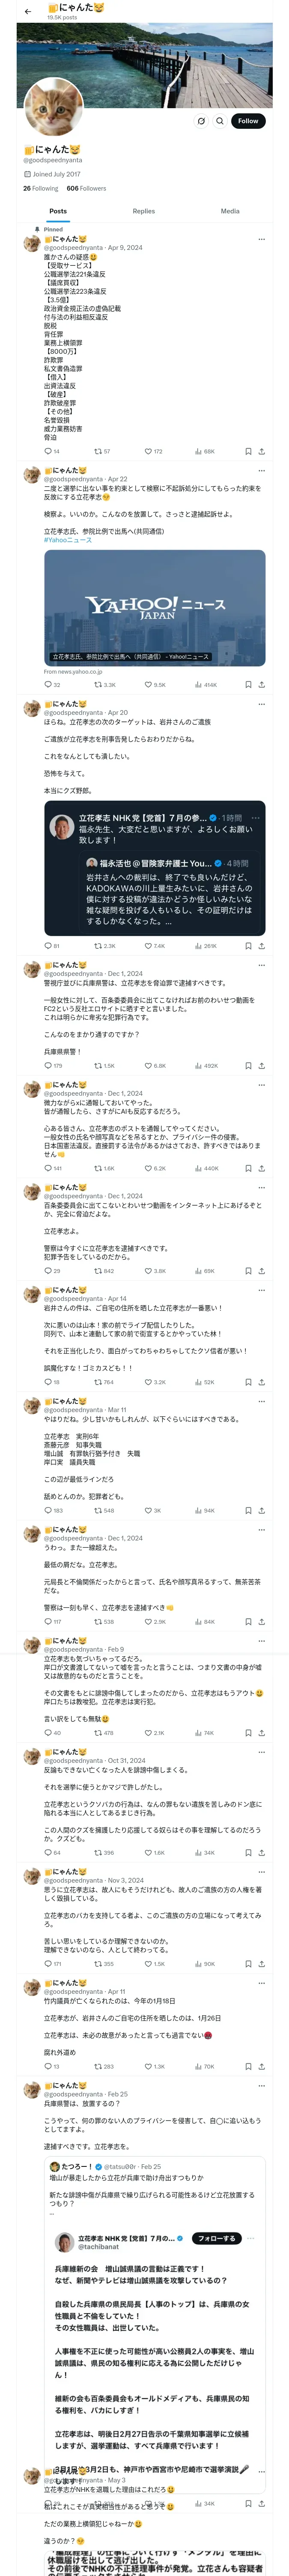289x2576 pixels.
Task: Click the Grok icon left of profile search
Action: pyautogui.click(x=201, y=121)
